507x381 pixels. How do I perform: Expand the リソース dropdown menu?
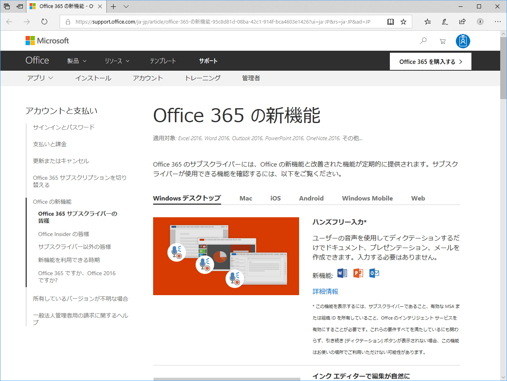coord(117,61)
